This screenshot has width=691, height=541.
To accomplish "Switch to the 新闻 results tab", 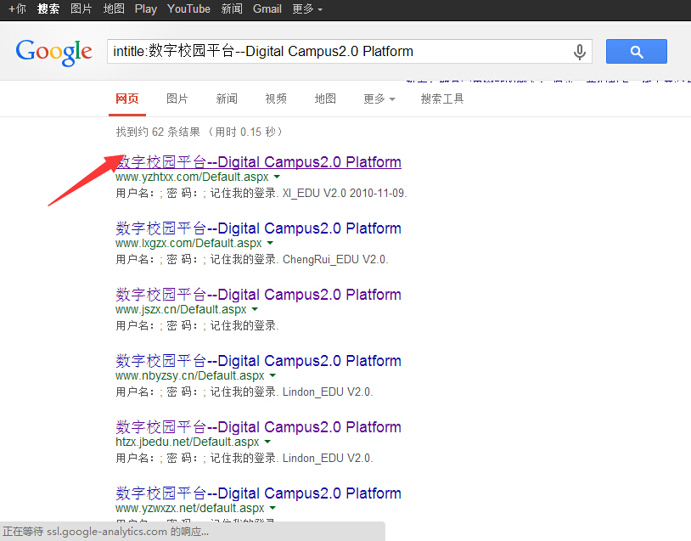I will [227, 99].
